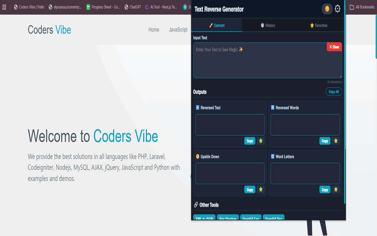Click the clock icon on History tab

262,25
